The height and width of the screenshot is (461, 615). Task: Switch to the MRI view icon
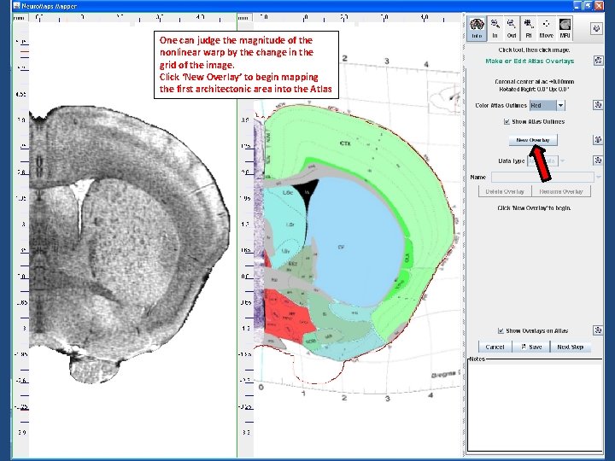click(565, 29)
